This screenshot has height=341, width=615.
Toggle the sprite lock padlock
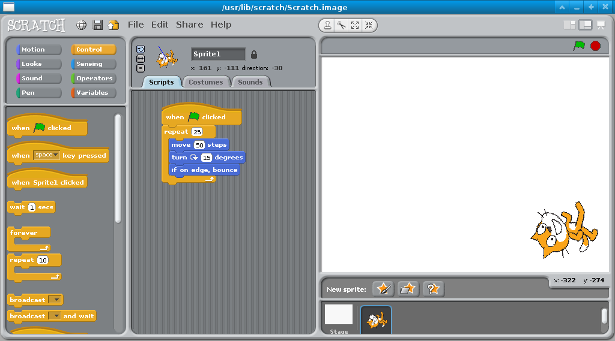[254, 55]
